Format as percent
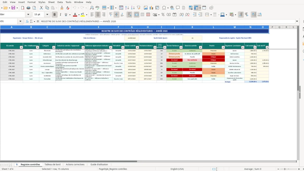Screen dimensions: 304x171 [163, 15]
